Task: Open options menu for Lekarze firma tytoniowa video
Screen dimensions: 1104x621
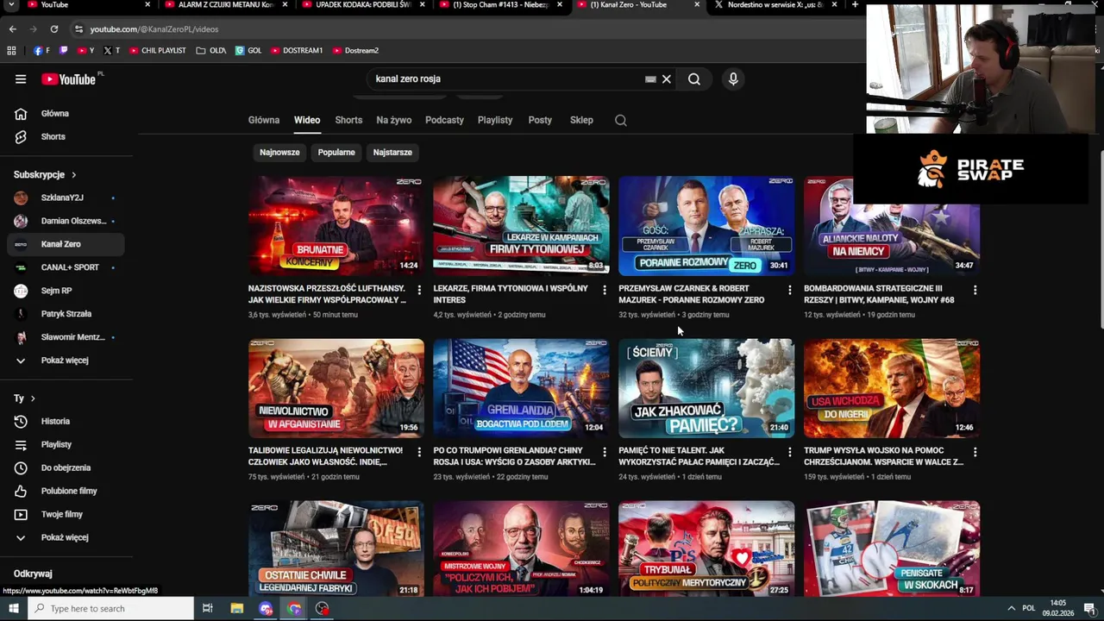Action: point(605,290)
